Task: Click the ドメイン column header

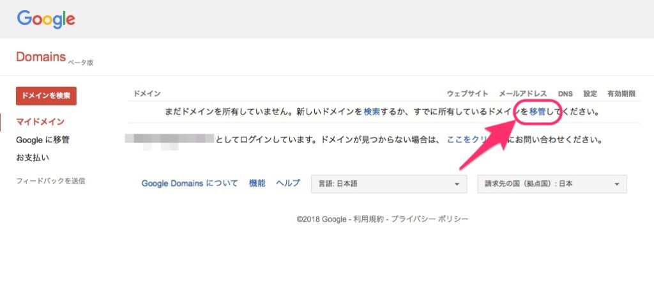Action: tap(147, 94)
